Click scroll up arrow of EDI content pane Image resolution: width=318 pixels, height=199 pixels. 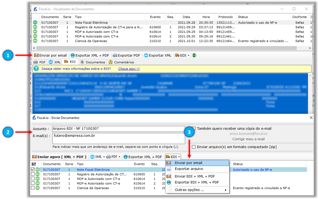pos(310,75)
